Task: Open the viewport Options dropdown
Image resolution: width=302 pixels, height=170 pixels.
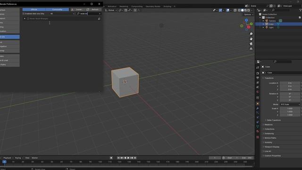Action: 249,15
